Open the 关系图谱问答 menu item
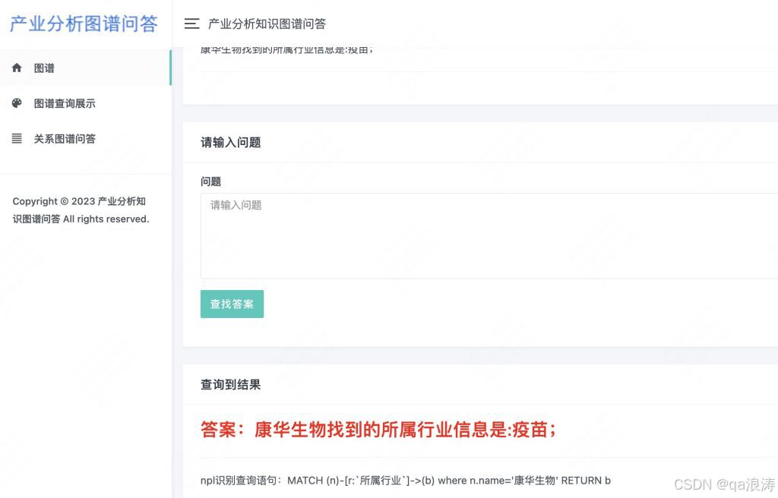 click(85, 138)
